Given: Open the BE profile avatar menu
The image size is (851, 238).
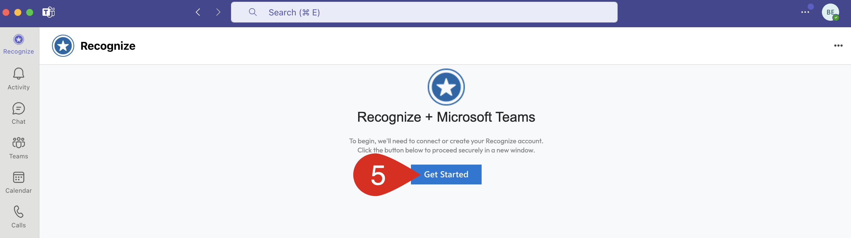Looking at the screenshot, I should (x=830, y=12).
